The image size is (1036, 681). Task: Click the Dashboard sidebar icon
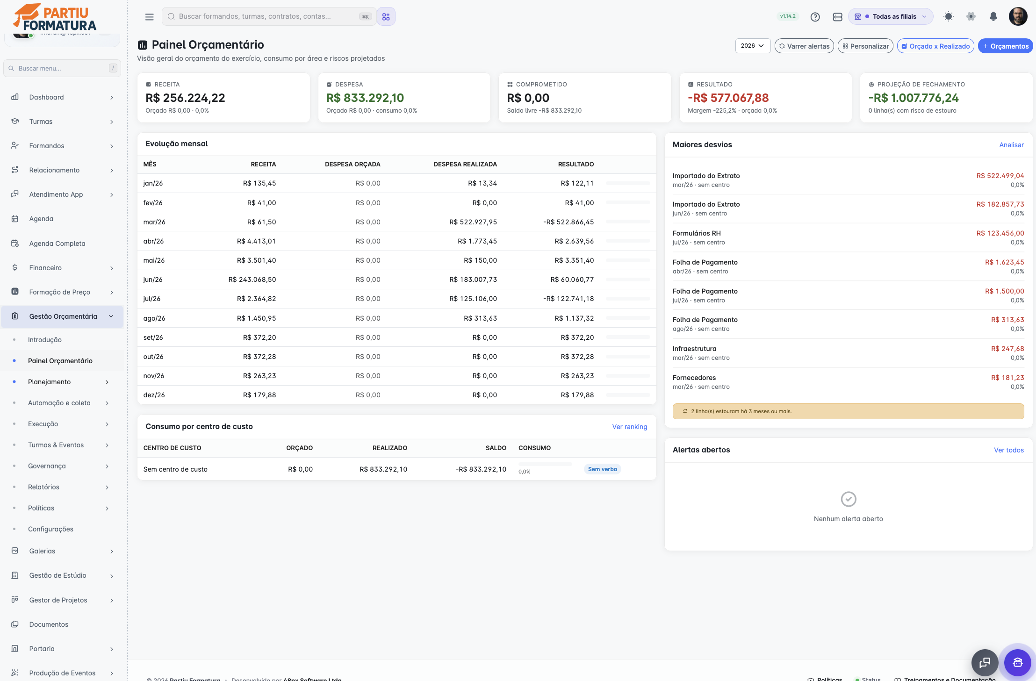[x=15, y=97]
